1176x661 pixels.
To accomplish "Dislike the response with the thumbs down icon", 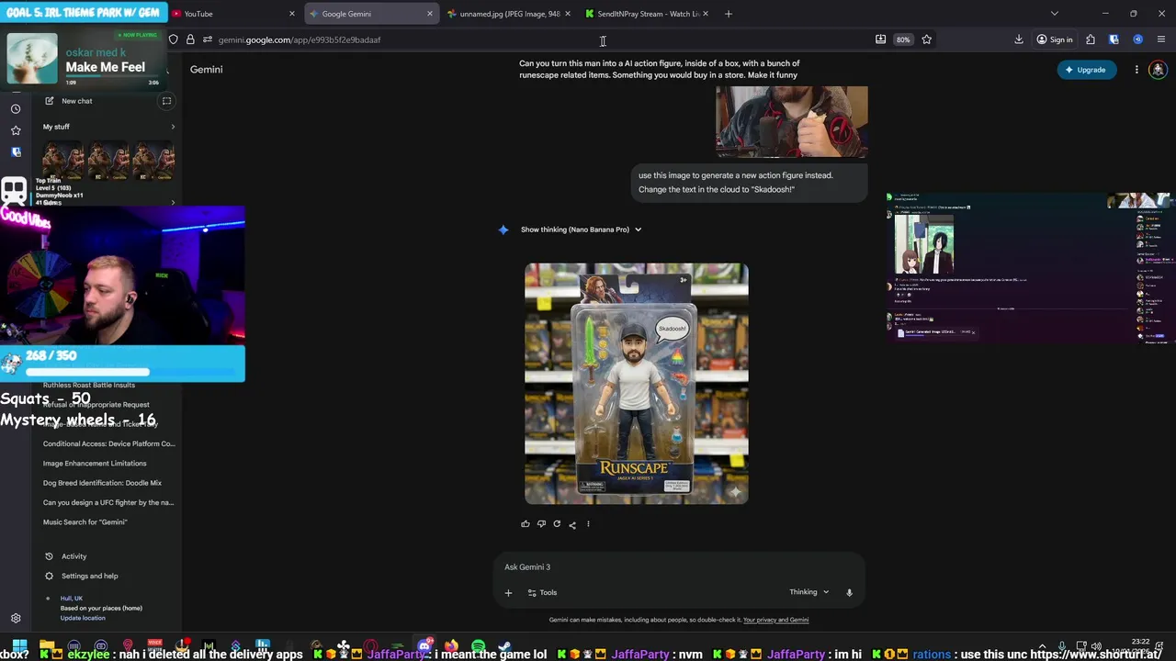I will (x=541, y=524).
